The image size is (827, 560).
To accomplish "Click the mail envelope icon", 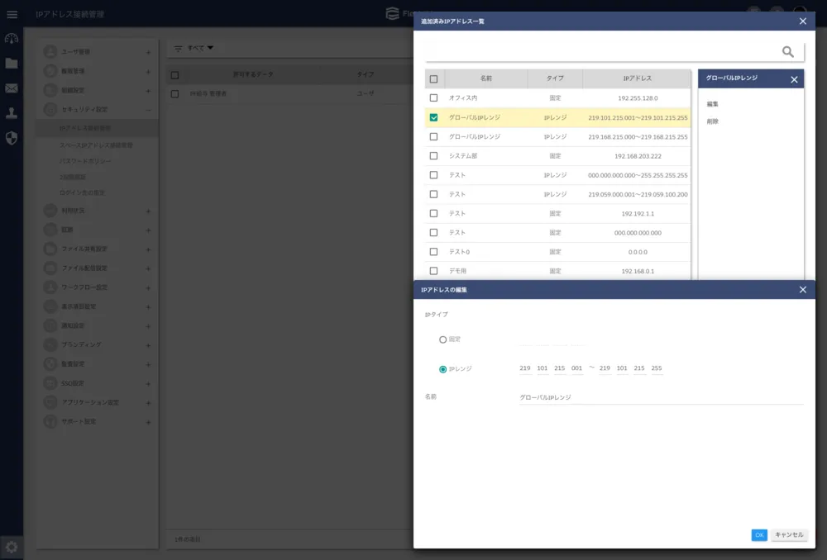I will 12,88.
